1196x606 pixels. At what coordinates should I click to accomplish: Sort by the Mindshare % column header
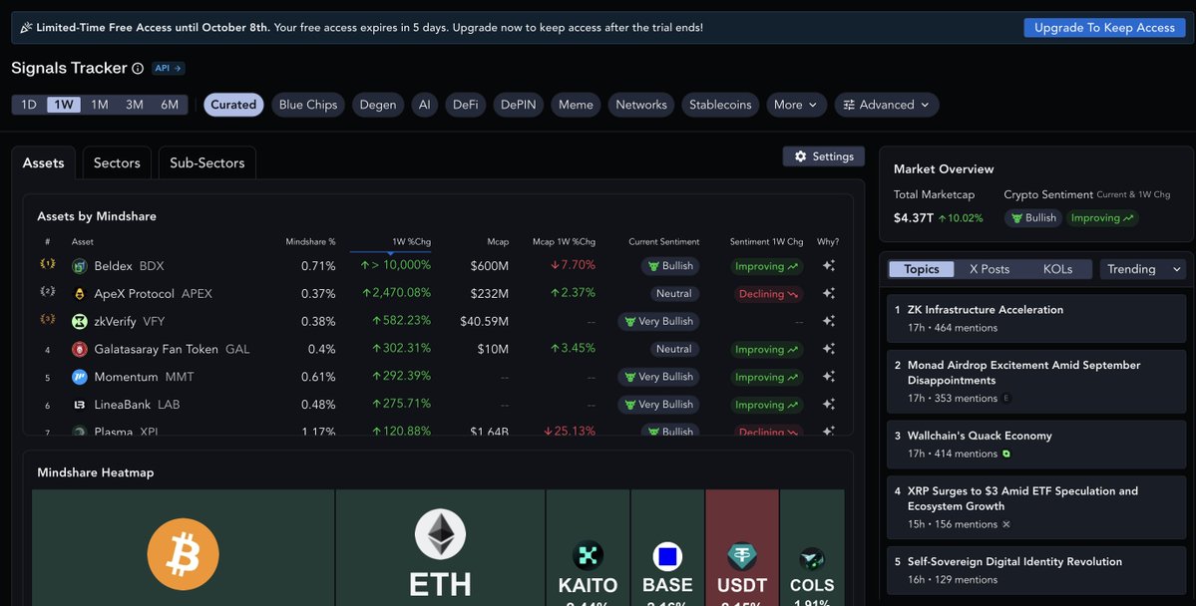(x=310, y=241)
